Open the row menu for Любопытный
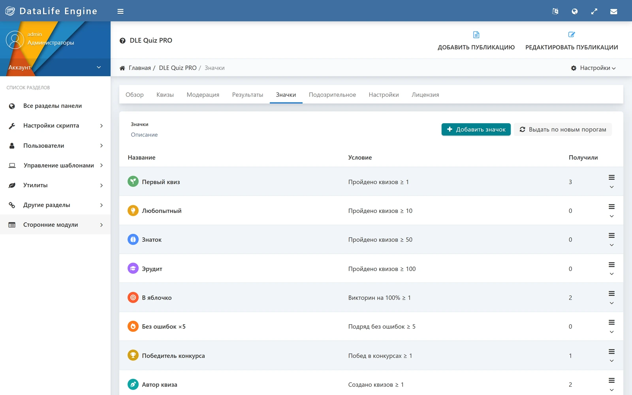The width and height of the screenshot is (632, 395). point(611,211)
